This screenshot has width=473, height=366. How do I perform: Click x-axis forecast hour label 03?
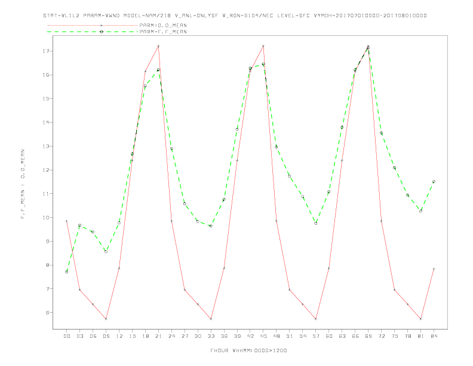coord(79,336)
